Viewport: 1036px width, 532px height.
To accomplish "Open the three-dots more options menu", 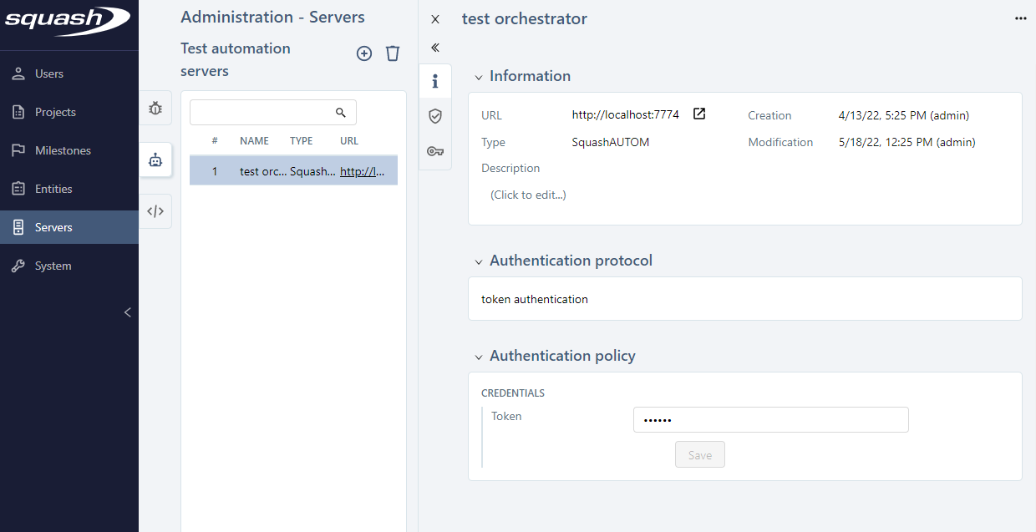I will pyautogui.click(x=1020, y=18).
